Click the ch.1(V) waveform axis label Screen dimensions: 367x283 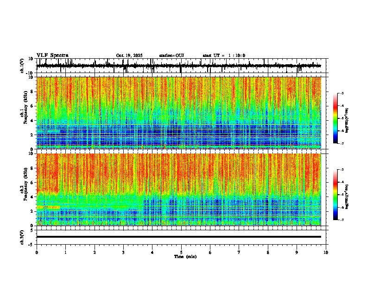click(22, 66)
